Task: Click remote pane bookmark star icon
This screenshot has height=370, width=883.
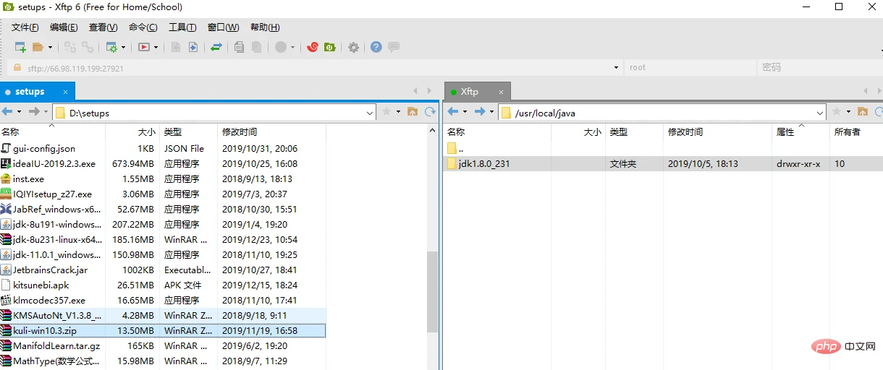Action: (x=837, y=112)
